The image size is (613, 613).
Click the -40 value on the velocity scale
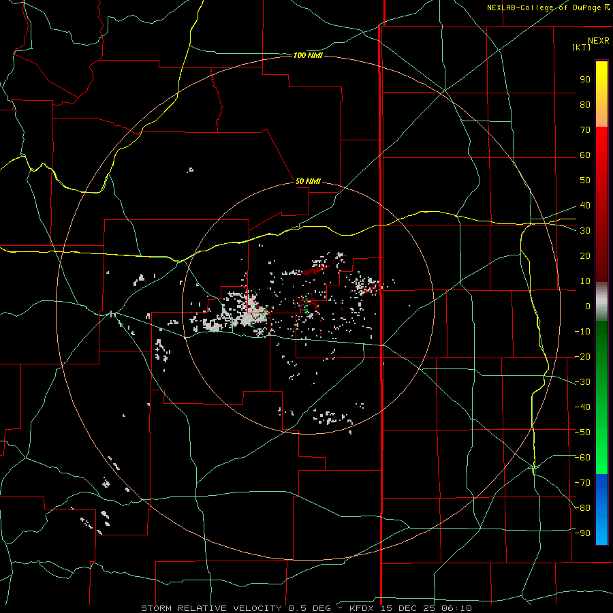(x=582, y=407)
